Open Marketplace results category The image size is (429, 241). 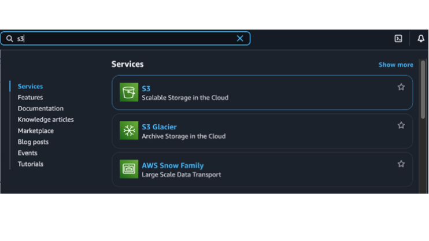click(x=35, y=131)
